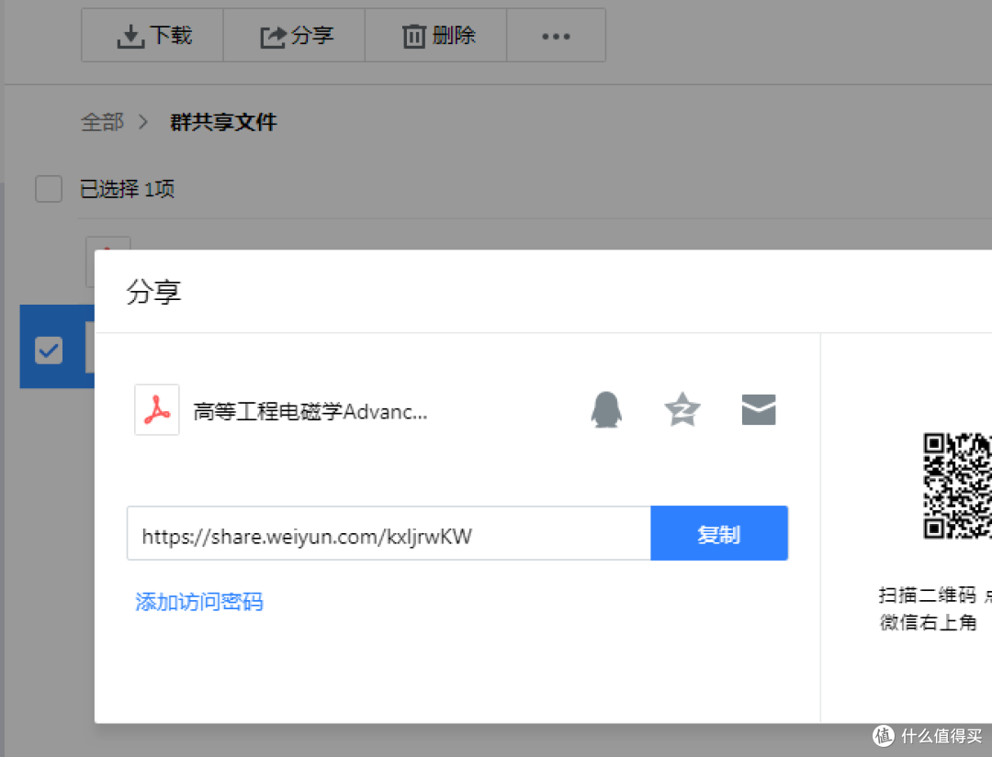The width and height of the screenshot is (992, 757).
Task: Click the 已选择 1项 selection label
Action: coord(127,189)
